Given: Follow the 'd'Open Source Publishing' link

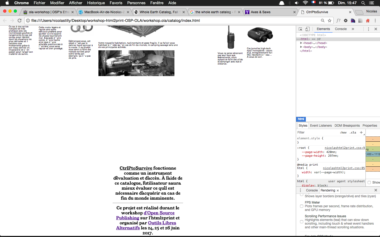Looking at the screenshot, I should tap(145, 215).
